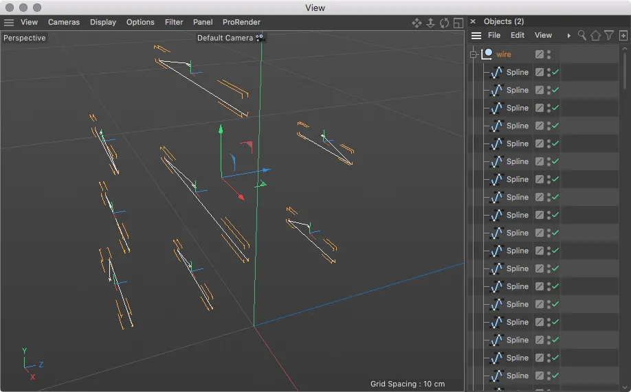This screenshot has height=392, width=631.
Task: Open the viewport hamburger menu
Action: click(9, 23)
